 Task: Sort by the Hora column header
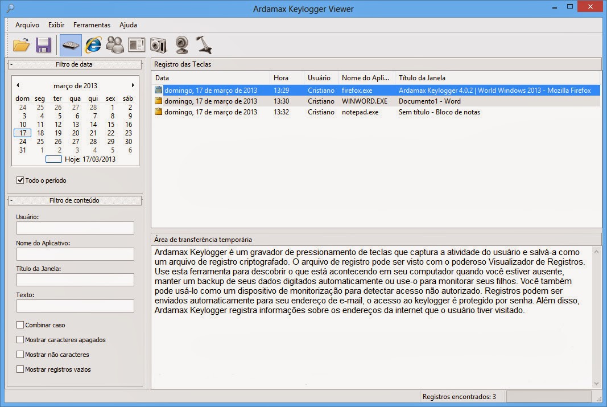click(287, 78)
